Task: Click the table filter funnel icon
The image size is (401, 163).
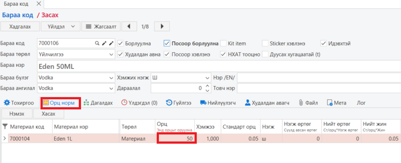Action: (5, 127)
